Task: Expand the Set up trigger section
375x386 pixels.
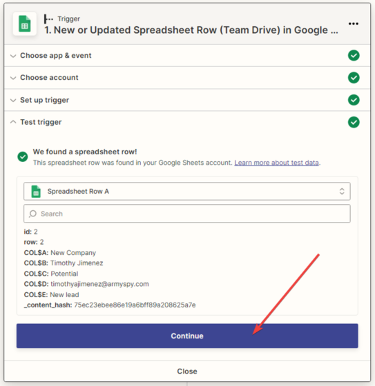Action: (x=187, y=100)
